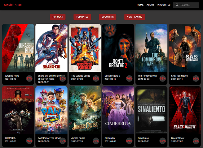
Task: Open the Jungle Cruise poster
Action: (x=85, y=110)
